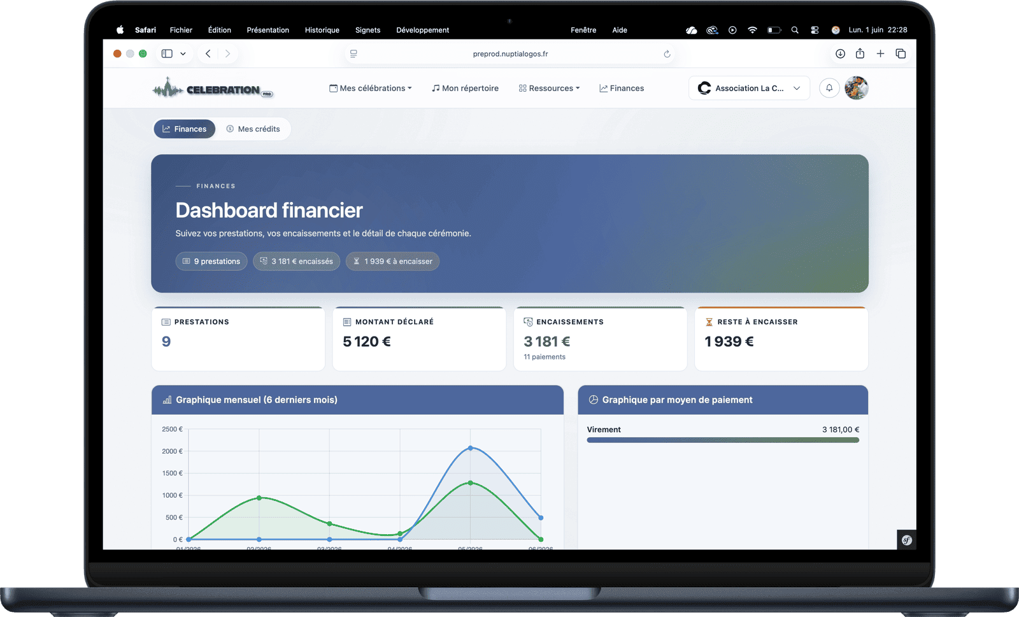Go back with Safari back arrow
The image size is (1019, 617).
[208, 54]
